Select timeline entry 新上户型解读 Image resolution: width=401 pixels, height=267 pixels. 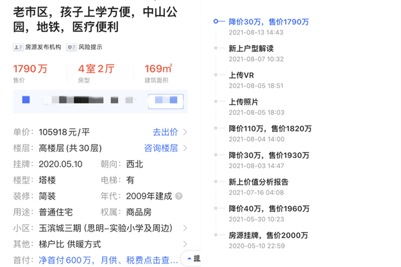(251, 48)
